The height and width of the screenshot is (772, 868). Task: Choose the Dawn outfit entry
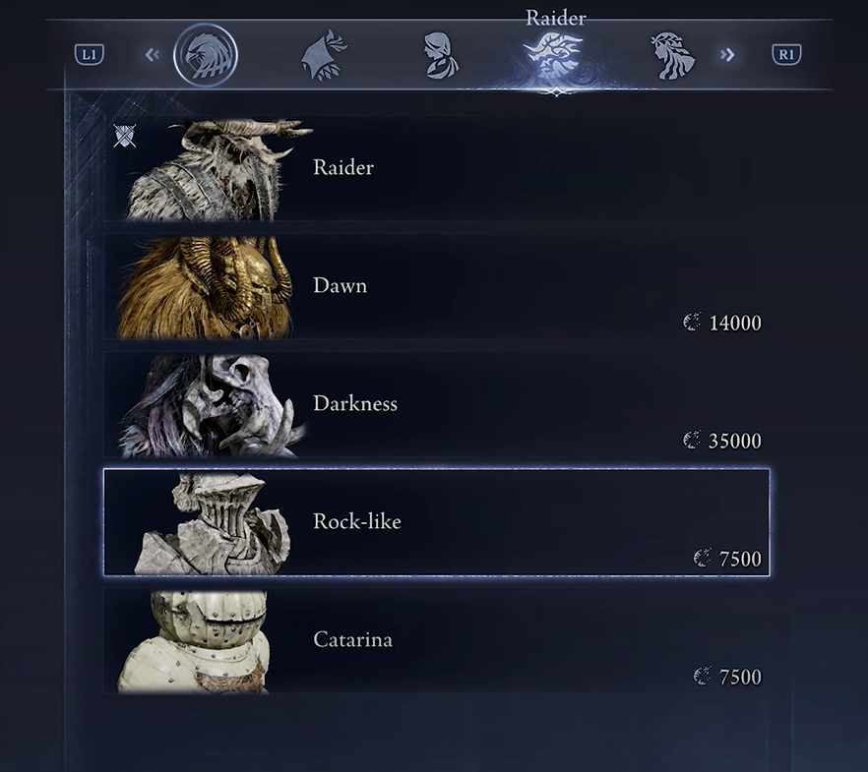pos(436,286)
